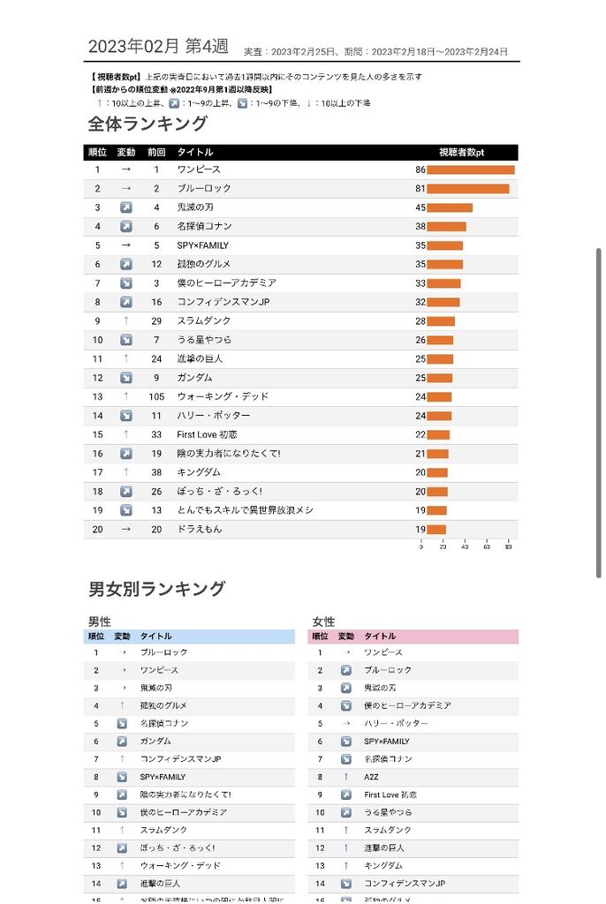Click the thin up arrow for スラムダンク rank 9
The height and width of the screenshot is (904, 606).
pyautogui.click(x=125, y=321)
